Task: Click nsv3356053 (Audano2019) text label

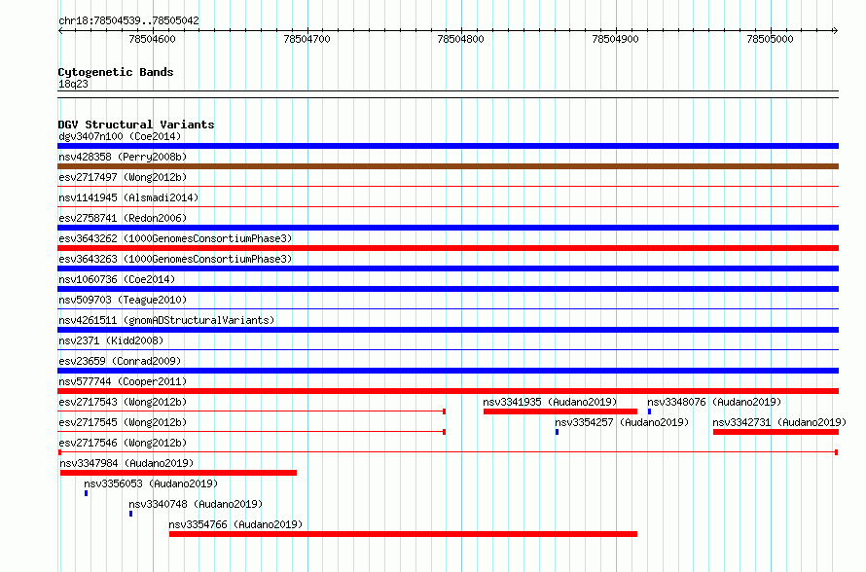Action: (x=151, y=483)
